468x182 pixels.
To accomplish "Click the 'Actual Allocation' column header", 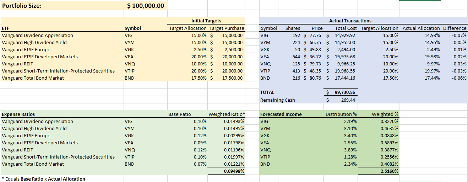I will point(421,28).
